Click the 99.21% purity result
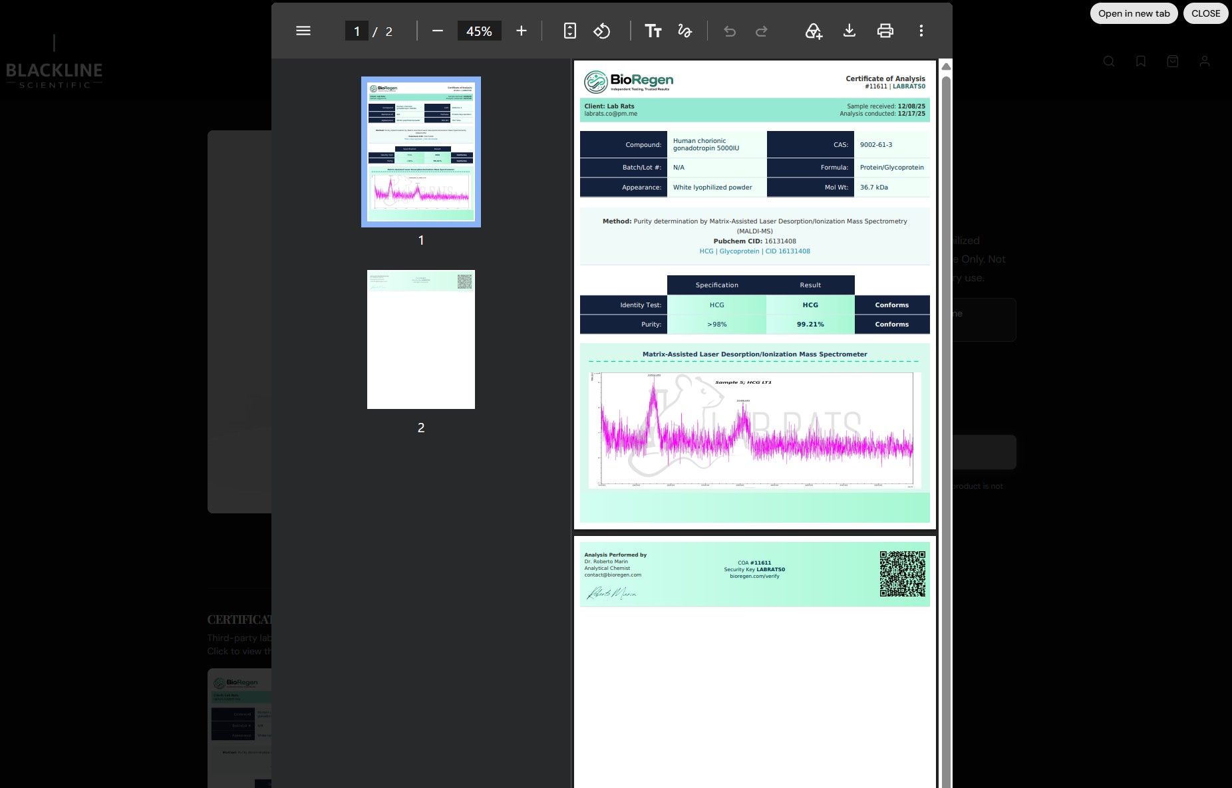 [810, 325]
